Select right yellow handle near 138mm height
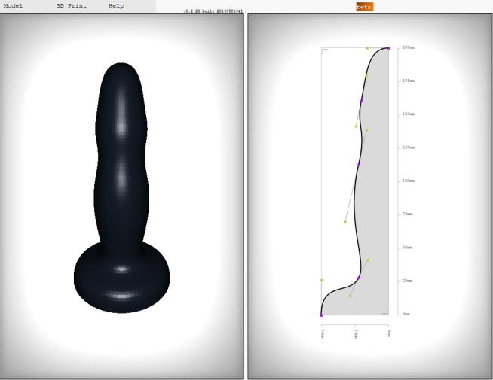Image resolution: width=493 pixels, height=380 pixels. tap(366, 129)
